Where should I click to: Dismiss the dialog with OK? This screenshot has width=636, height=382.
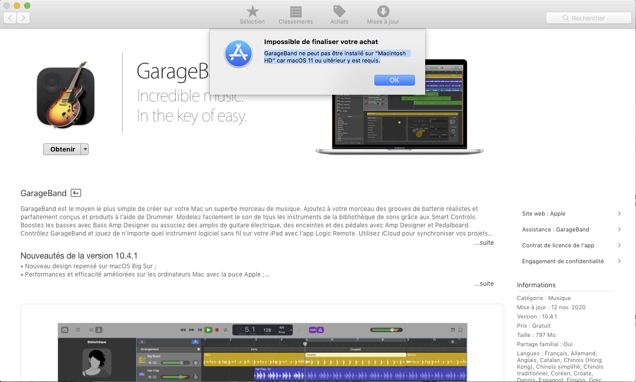[394, 80]
